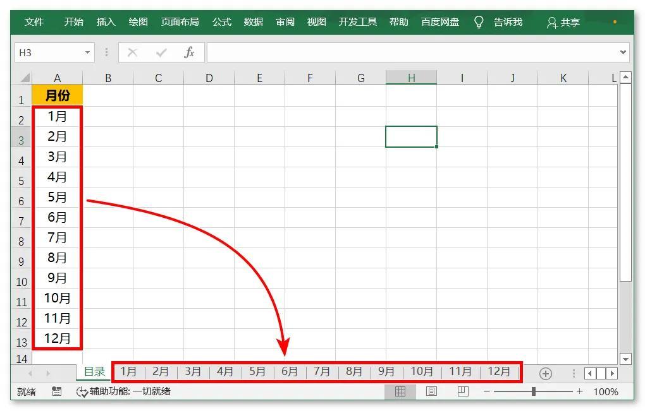Click the macro recording icon in status bar
The width and height of the screenshot is (645, 411).
point(56,391)
